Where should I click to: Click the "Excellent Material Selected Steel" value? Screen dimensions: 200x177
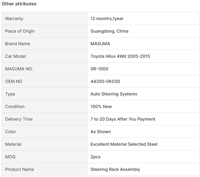(124, 144)
